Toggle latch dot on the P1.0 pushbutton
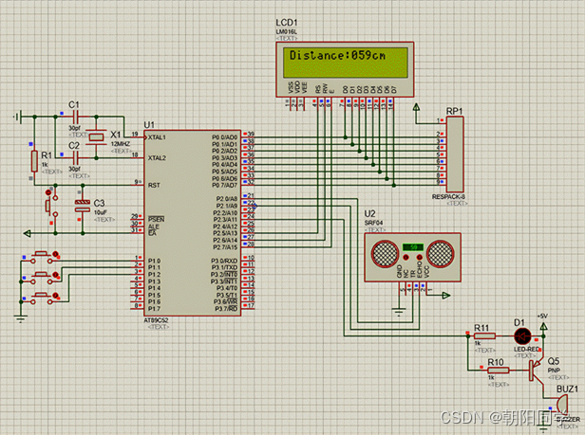The width and height of the screenshot is (585, 435). click(x=56, y=254)
